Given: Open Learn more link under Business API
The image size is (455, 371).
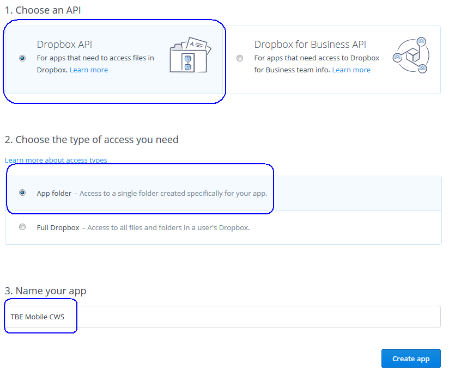Looking at the screenshot, I should pos(351,70).
